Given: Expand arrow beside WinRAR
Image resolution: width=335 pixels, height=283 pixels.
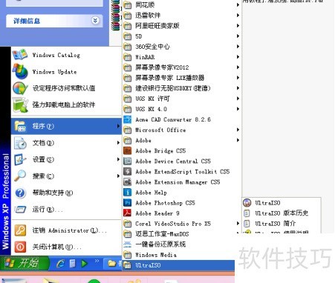Looking at the screenshot, I should coord(238,57).
